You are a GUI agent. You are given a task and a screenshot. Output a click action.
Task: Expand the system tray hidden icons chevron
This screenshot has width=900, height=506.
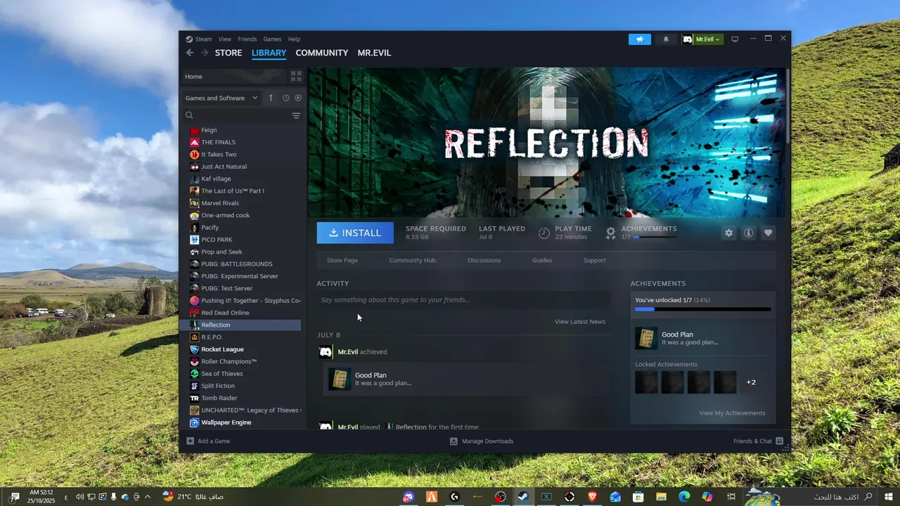tap(147, 497)
